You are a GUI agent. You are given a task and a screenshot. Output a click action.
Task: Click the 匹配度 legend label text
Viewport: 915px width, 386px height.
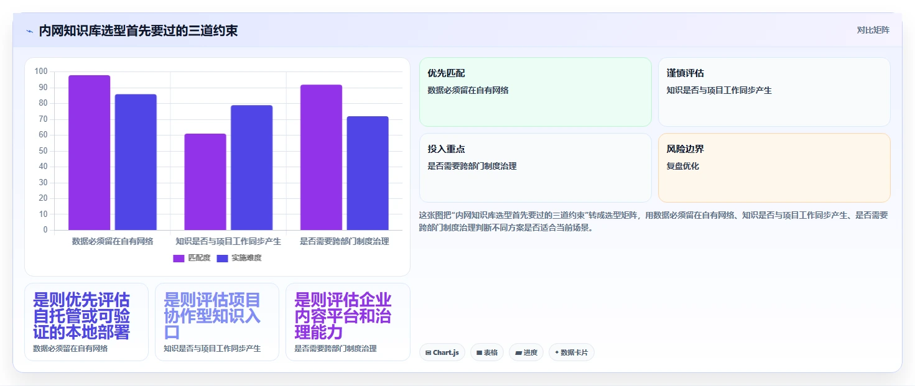[199, 258]
